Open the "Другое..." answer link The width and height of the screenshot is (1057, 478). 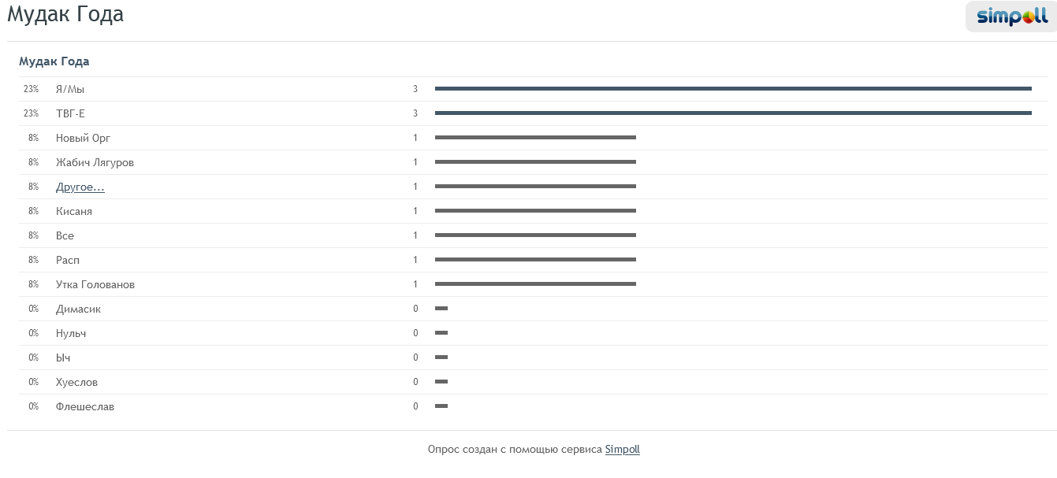click(80, 187)
